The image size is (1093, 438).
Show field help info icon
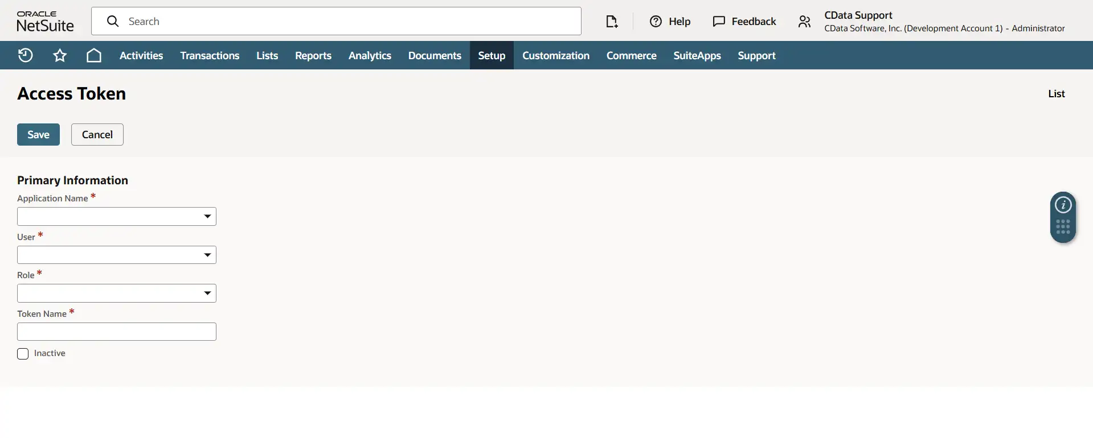click(1063, 205)
